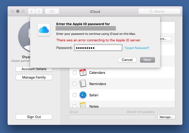189x133 pixels.
Task: Open the Forgot Password? link
Action: (x=137, y=48)
